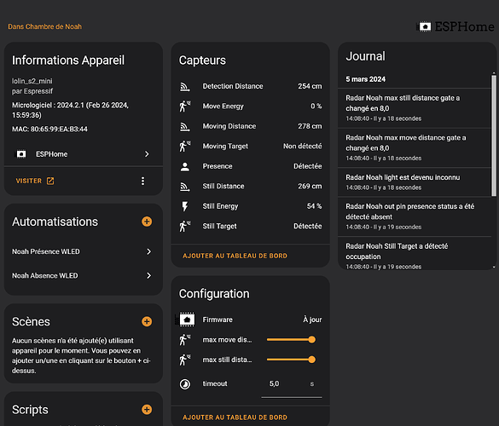Add a new automation with plus icon
The image size is (499, 426).
(x=147, y=222)
